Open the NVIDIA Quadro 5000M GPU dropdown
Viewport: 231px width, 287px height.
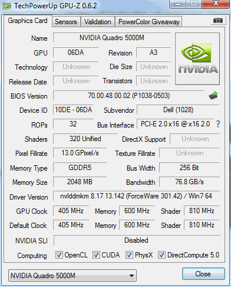click(72, 275)
